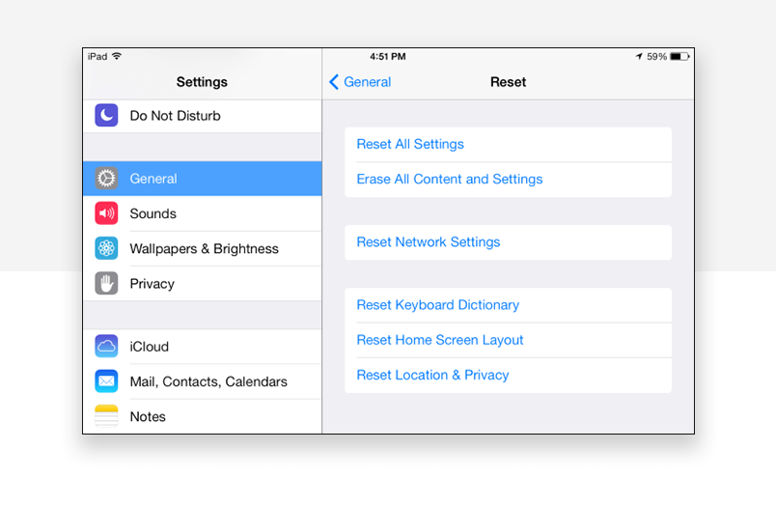Tap the 4:51 PM clock
Screen dimensions: 776x506
pos(387,56)
